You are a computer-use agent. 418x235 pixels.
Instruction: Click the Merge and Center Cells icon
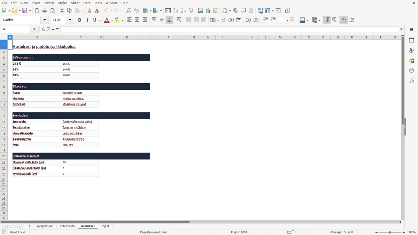(188, 20)
